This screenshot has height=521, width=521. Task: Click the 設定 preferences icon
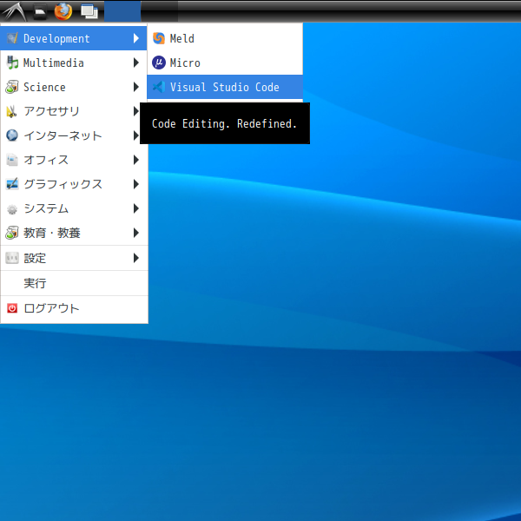[12, 258]
